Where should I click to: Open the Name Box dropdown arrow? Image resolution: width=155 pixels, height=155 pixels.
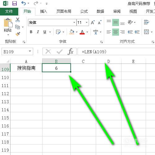[30, 51]
